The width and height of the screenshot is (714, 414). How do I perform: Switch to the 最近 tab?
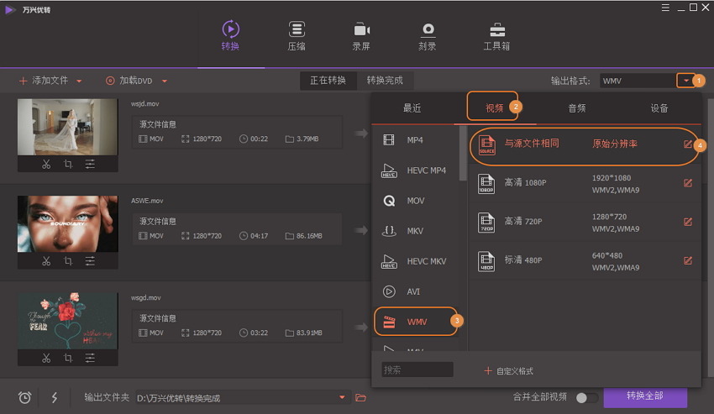click(x=412, y=108)
